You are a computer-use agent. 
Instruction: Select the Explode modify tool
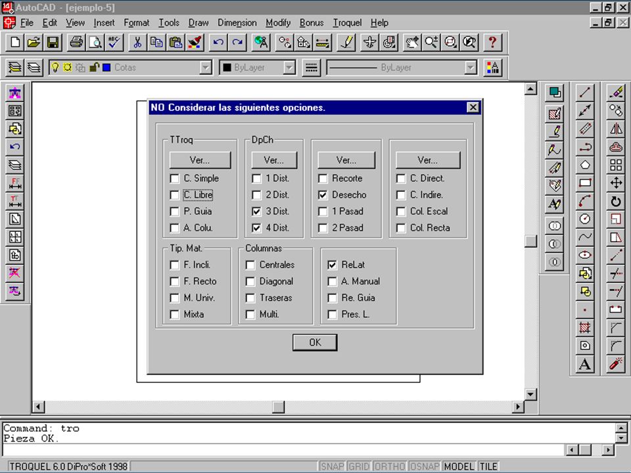pyautogui.click(x=616, y=364)
